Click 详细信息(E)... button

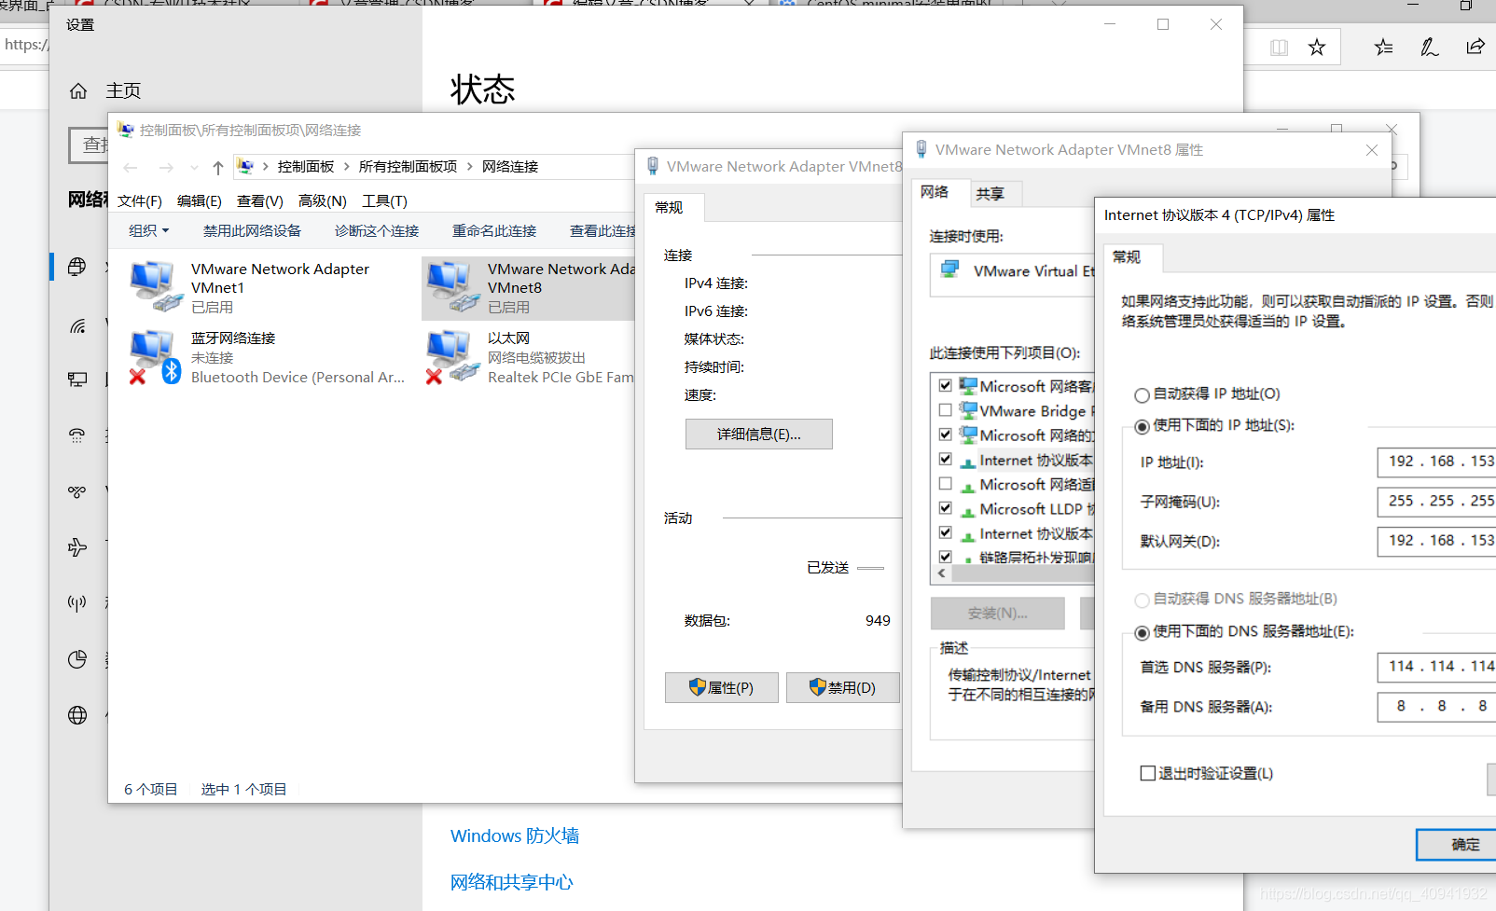click(x=759, y=435)
